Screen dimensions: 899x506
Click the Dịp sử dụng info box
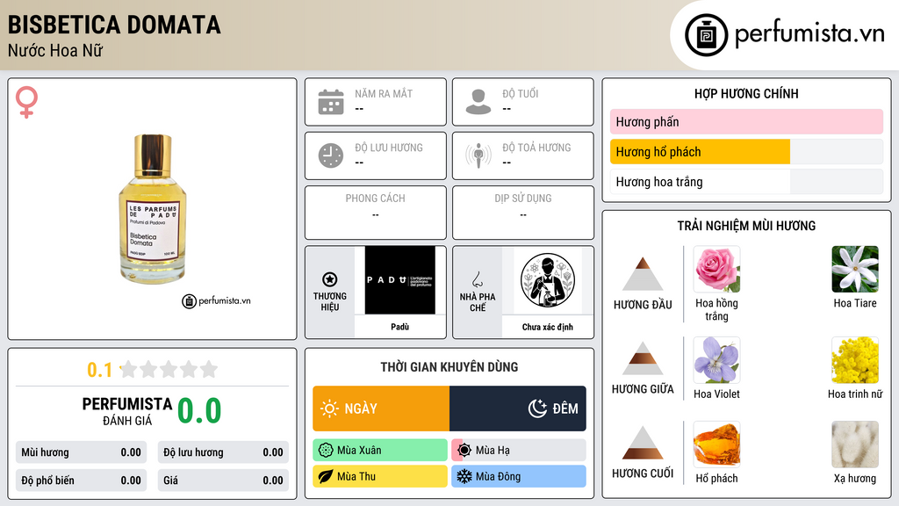[x=523, y=213]
